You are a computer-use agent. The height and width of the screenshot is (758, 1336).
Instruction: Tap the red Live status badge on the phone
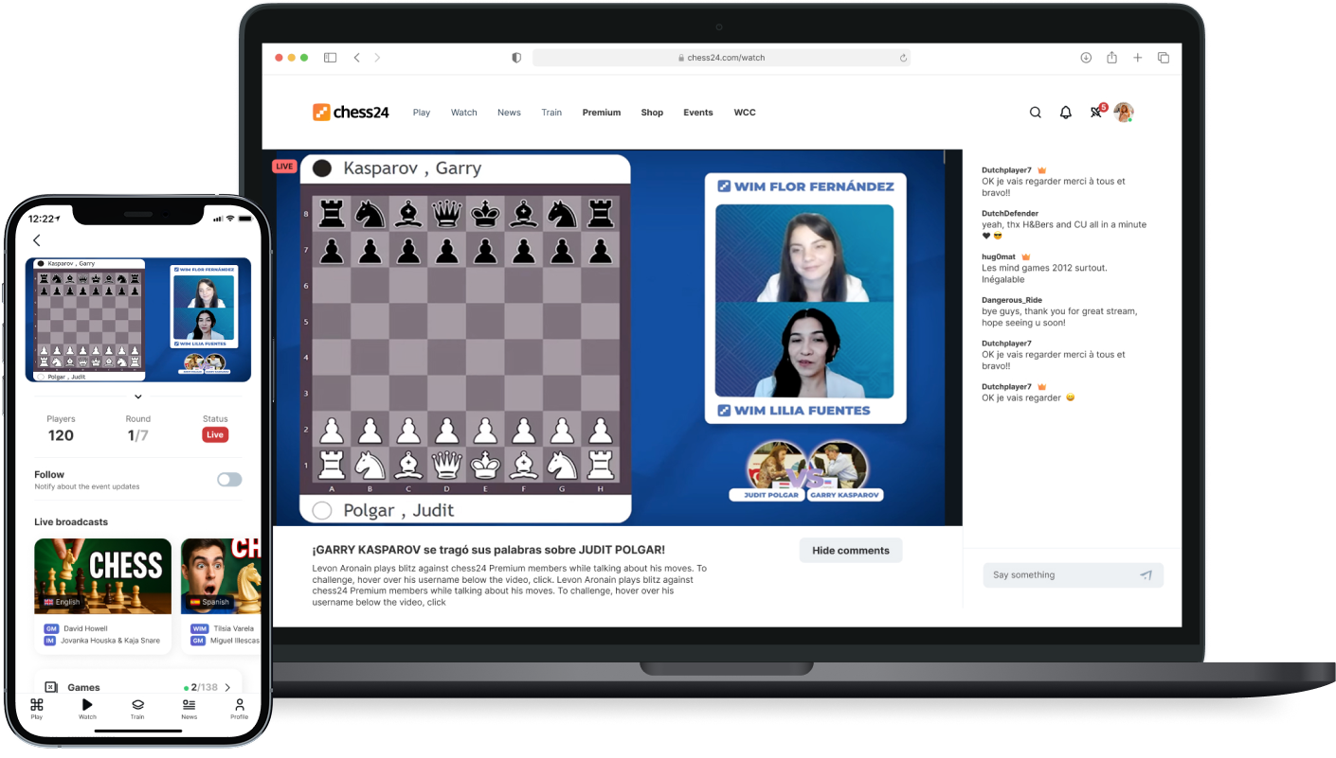(215, 435)
